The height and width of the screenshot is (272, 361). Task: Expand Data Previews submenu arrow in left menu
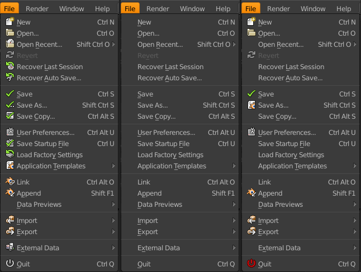113,204
